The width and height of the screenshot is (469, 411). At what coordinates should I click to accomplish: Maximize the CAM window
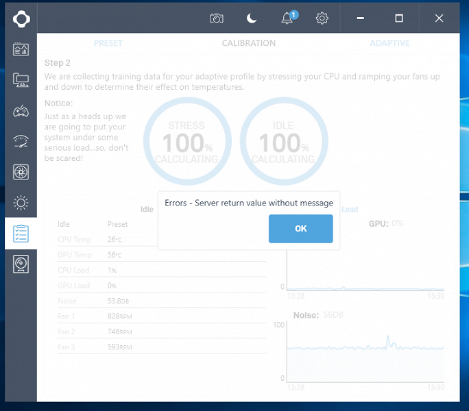coord(398,18)
